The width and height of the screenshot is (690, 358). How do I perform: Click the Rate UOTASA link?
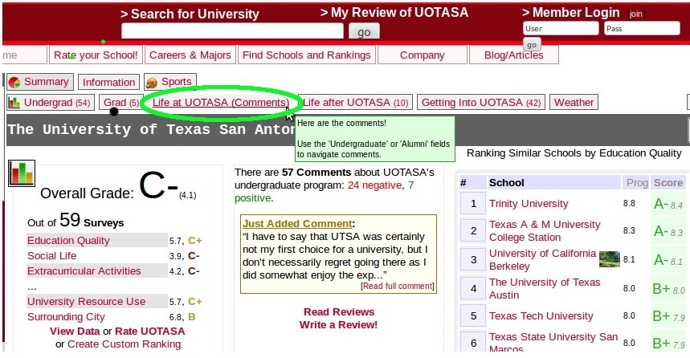(x=150, y=332)
